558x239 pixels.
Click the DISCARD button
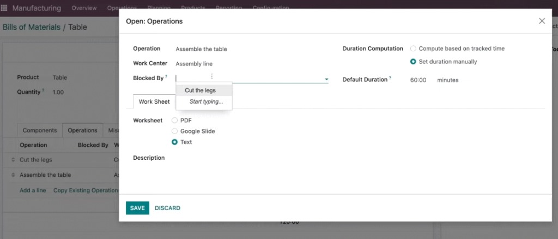click(x=168, y=208)
